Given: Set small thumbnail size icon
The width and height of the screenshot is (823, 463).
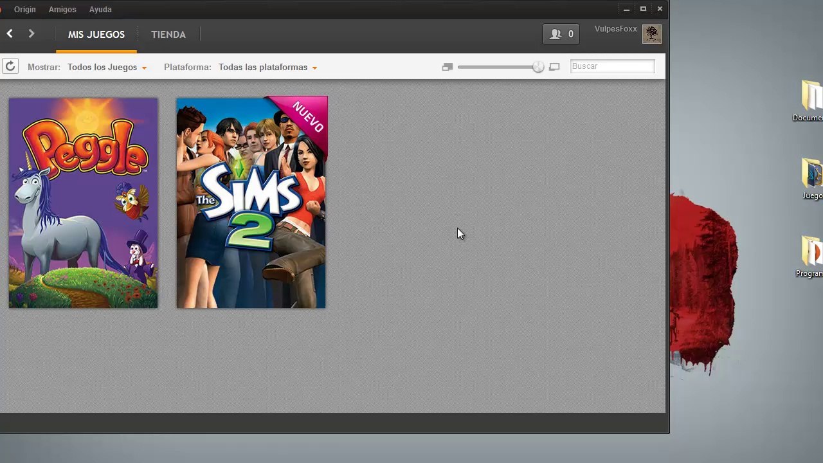Looking at the screenshot, I should point(448,67).
